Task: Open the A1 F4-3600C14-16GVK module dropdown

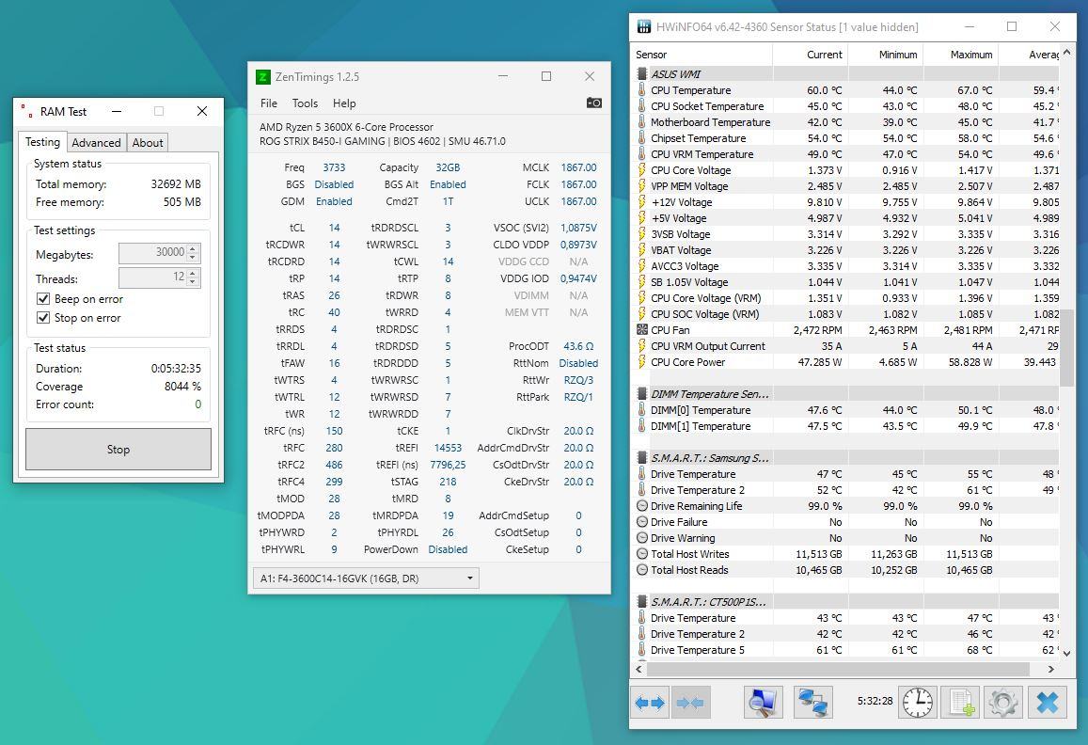Action: (366, 579)
